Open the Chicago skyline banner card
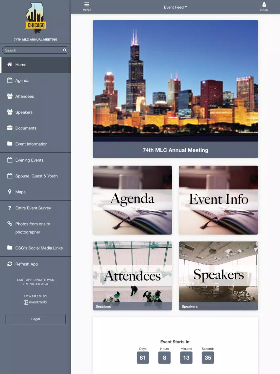Image resolution: width=280 pixels, height=374 pixels. (x=175, y=89)
